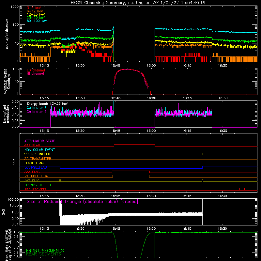Click the BAD_PACKETS flag label

[x=36, y=189]
